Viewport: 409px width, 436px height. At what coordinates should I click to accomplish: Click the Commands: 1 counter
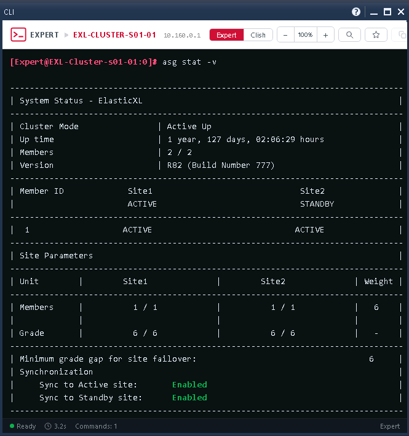coord(97,426)
